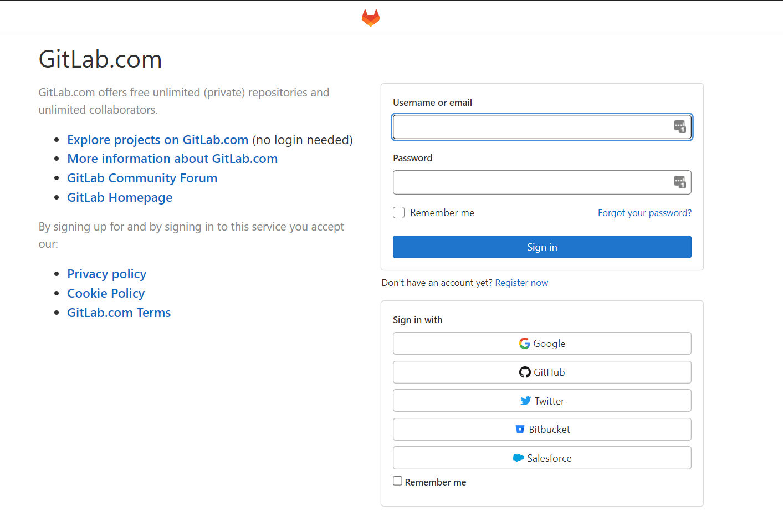Viewport: 783px width, 511px height.
Task: Open Forgot your password link
Action: point(644,213)
